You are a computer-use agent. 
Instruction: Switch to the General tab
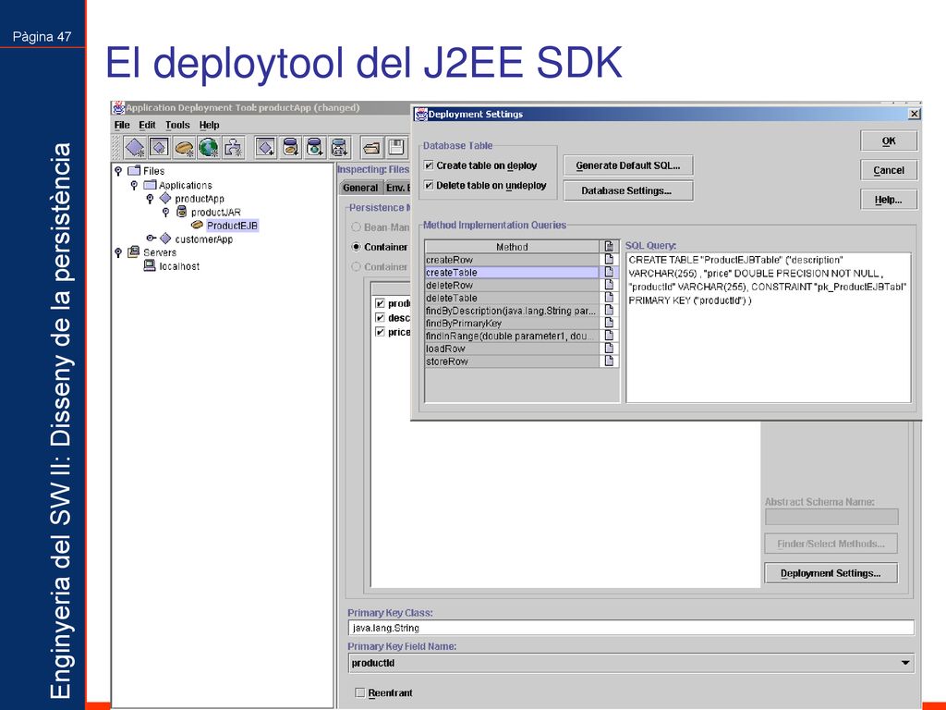click(360, 188)
